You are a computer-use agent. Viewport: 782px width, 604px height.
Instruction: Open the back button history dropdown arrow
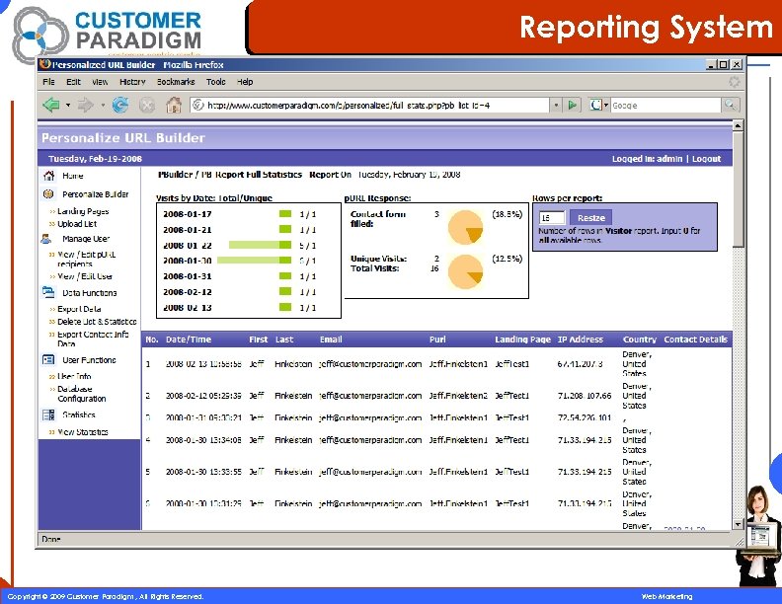click(x=68, y=106)
